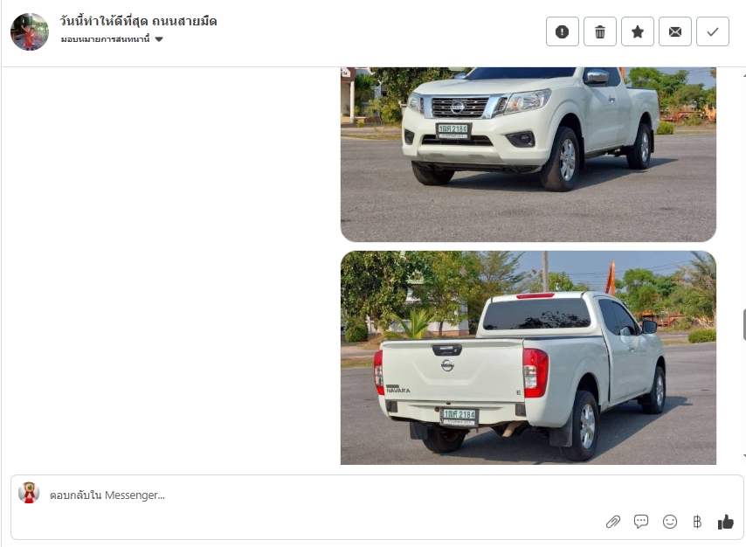Image resolution: width=746 pixels, height=547 pixels.
Task: Open the assign this conversation label
Action: [105, 39]
